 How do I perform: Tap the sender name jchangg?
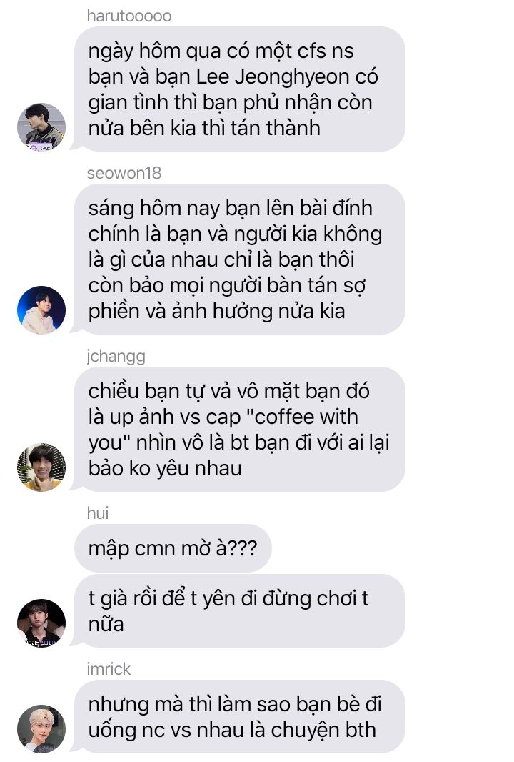coord(116,357)
